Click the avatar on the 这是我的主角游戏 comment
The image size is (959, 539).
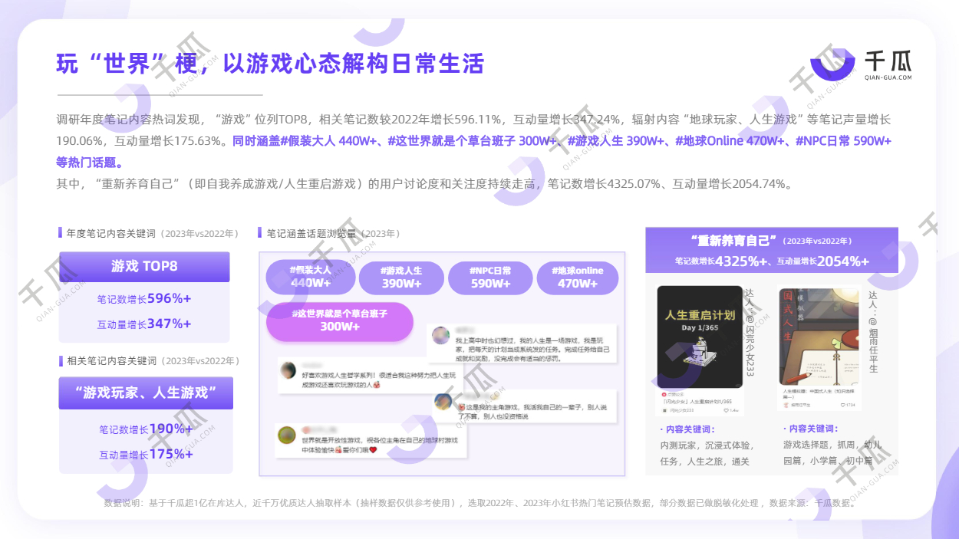[443, 402]
